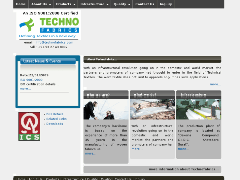240x180 pixels.
Task: Expand the Products dropdown arrow in top nav
Action: pos(74,4)
